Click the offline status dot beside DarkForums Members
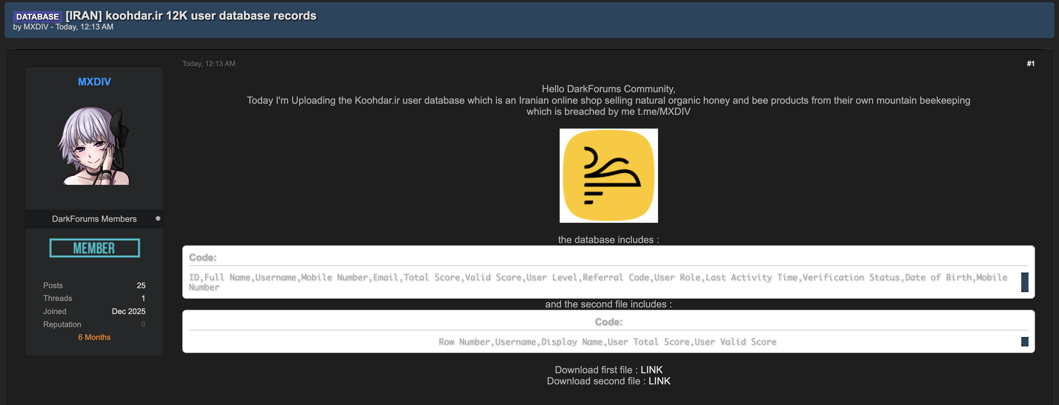The image size is (1059, 405). click(158, 219)
